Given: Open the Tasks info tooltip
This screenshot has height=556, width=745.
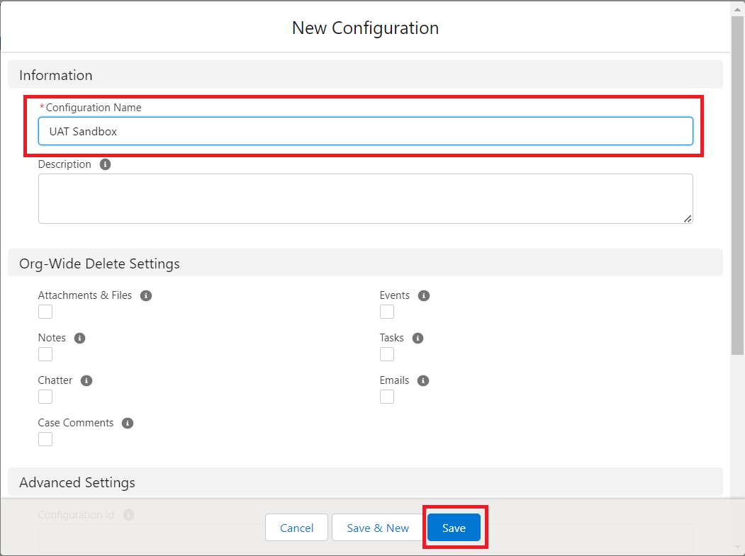Looking at the screenshot, I should (x=418, y=338).
